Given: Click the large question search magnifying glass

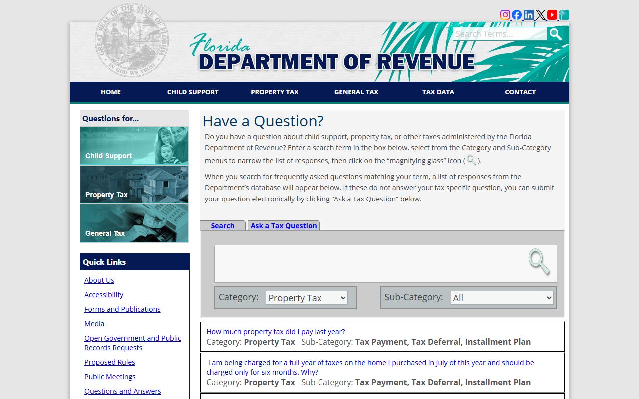Looking at the screenshot, I should click(539, 262).
